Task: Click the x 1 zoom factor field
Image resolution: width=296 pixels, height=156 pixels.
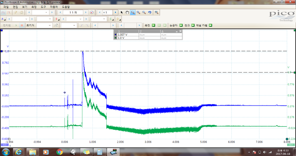Action: click(108, 12)
